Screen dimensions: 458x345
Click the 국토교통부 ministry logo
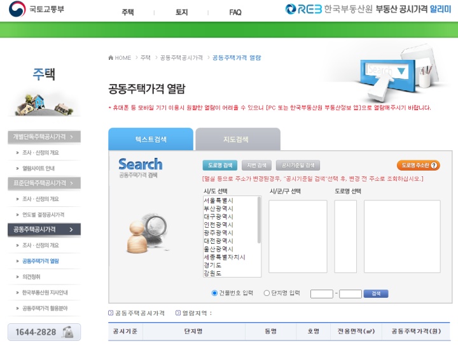tap(36, 9)
